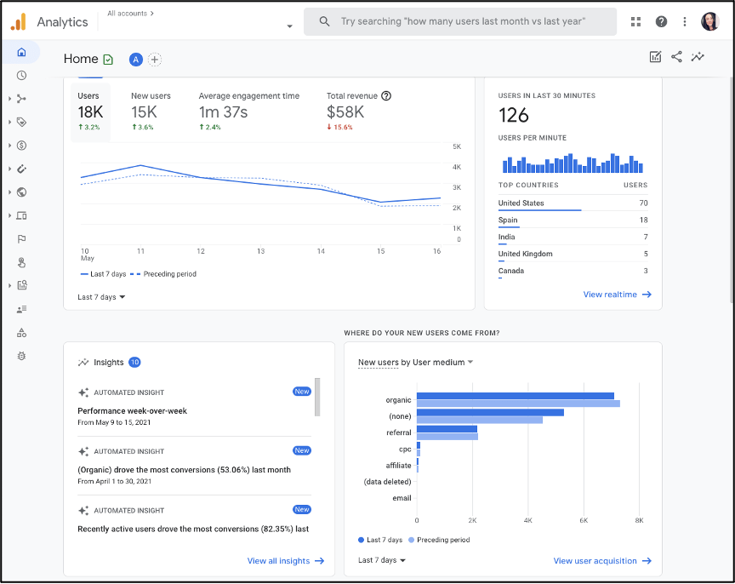Click the Help question mark icon
Image resolution: width=735 pixels, height=584 pixels.
tap(661, 20)
